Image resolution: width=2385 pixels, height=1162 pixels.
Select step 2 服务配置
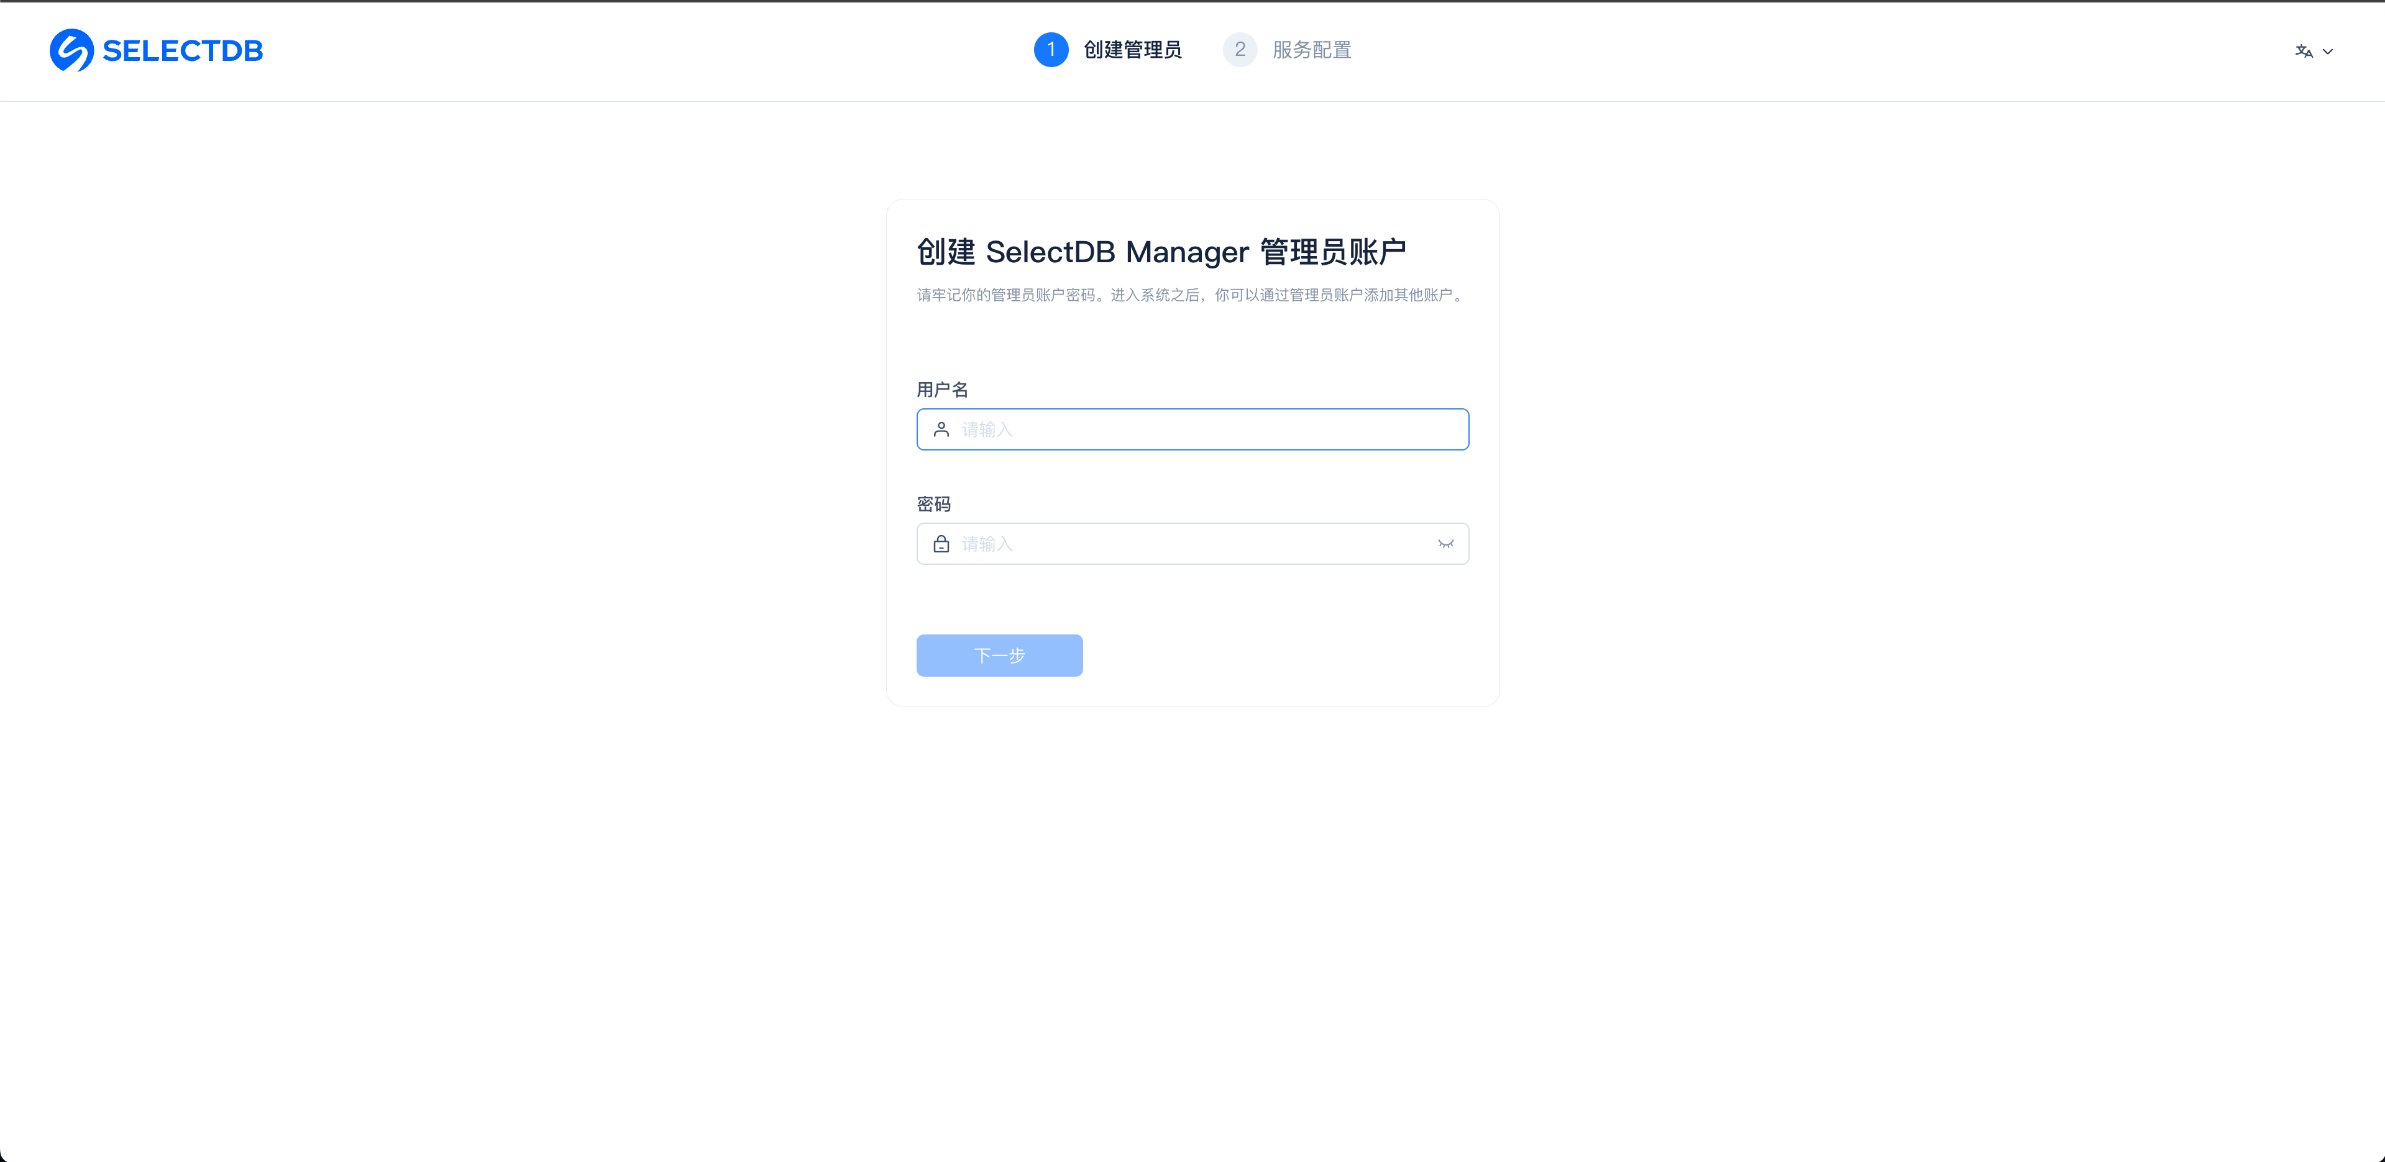(x=1287, y=50)
